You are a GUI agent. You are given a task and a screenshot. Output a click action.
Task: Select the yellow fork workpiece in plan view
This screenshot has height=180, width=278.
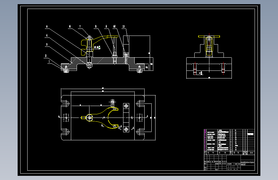[x=100, y=118]
